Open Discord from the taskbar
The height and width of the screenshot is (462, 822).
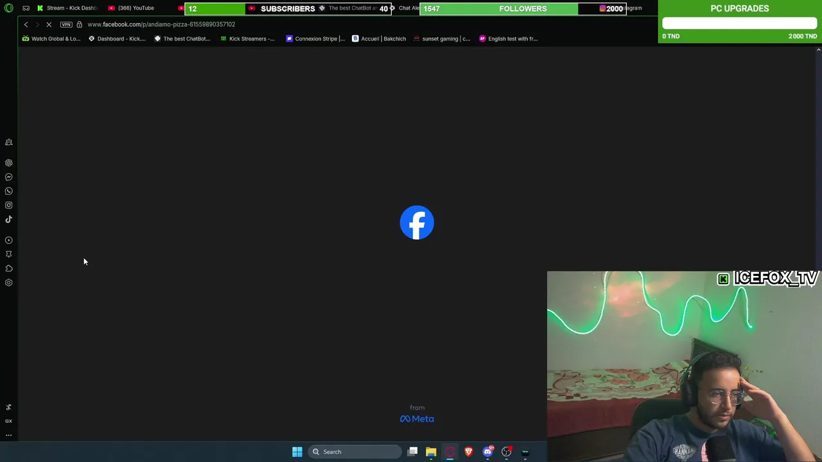pos(487,452)
